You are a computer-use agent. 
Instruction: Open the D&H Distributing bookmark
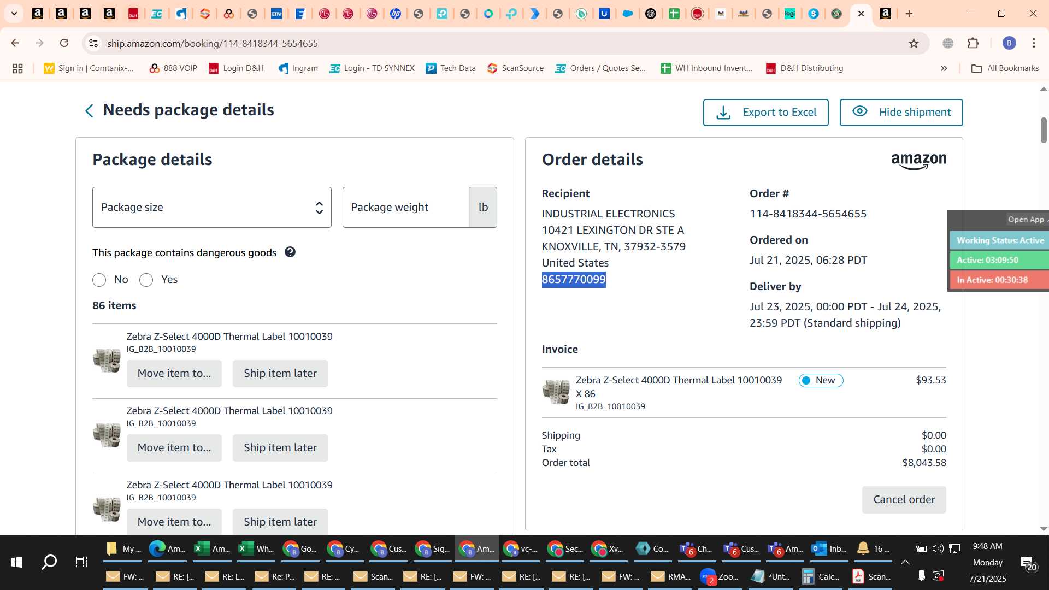[804, 68]
